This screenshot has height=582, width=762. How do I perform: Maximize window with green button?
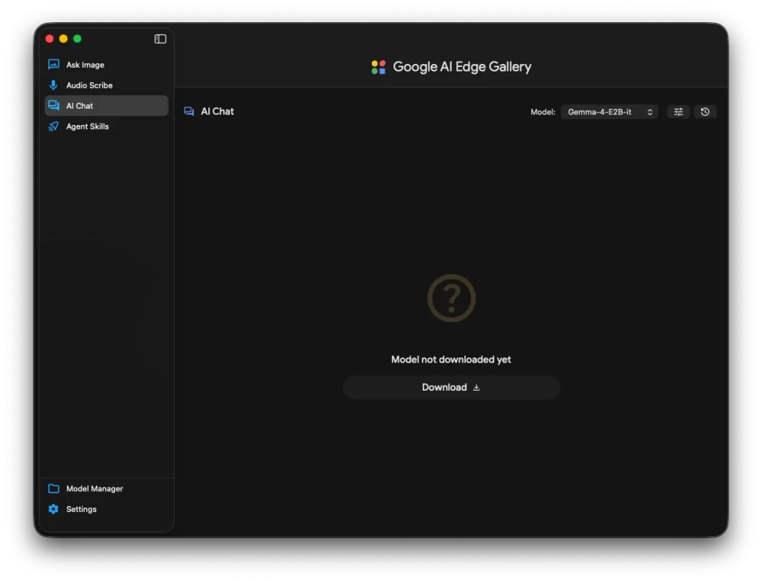77,39
